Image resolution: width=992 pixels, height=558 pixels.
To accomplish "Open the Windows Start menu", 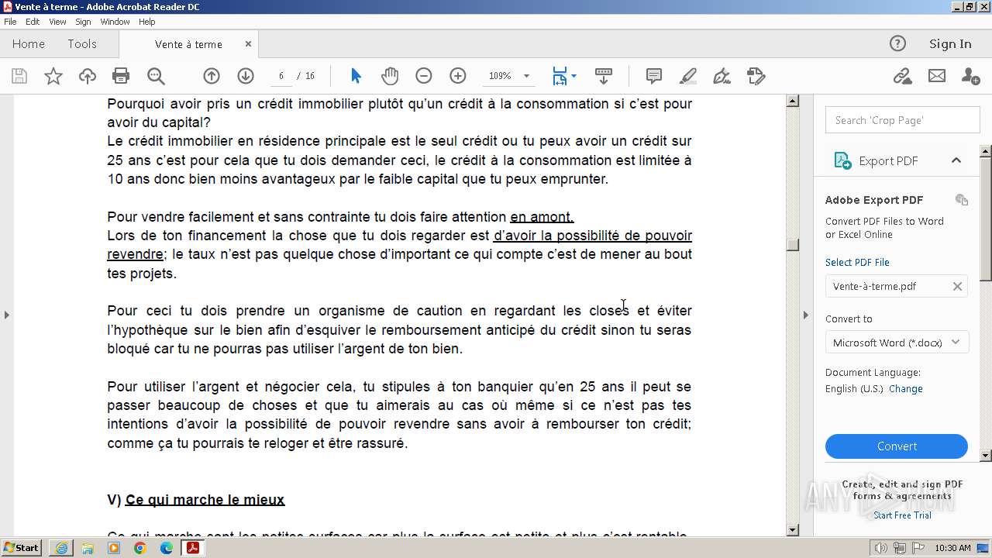I will tap(22, 548).
